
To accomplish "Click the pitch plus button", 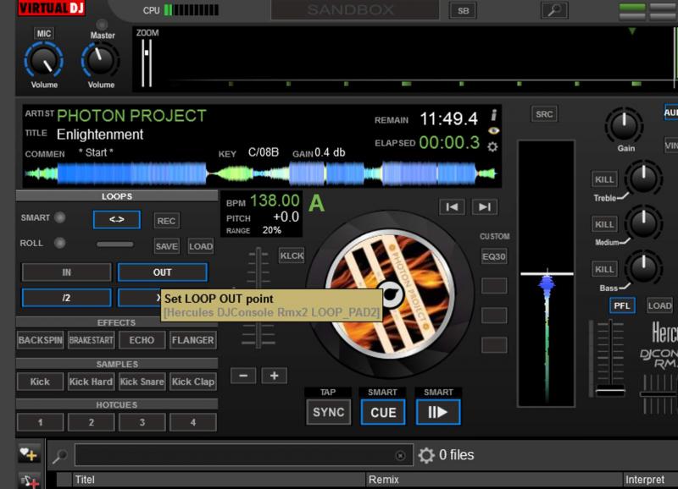I will pos(274,376).
